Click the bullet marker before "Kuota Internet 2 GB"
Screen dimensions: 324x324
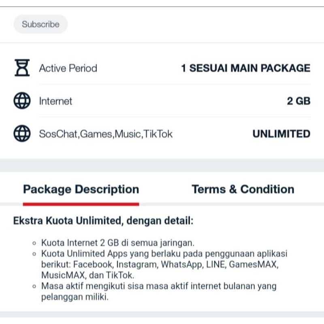[x=34, y=243]
